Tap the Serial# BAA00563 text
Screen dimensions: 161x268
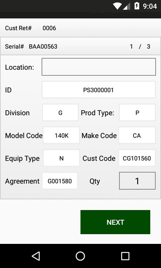pyautogui.click(x=31, y=47)
